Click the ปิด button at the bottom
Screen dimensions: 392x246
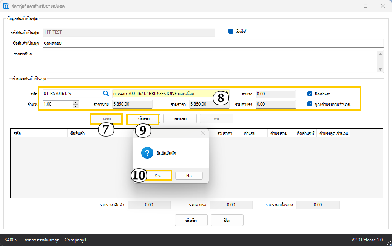(x=227, y=220)
